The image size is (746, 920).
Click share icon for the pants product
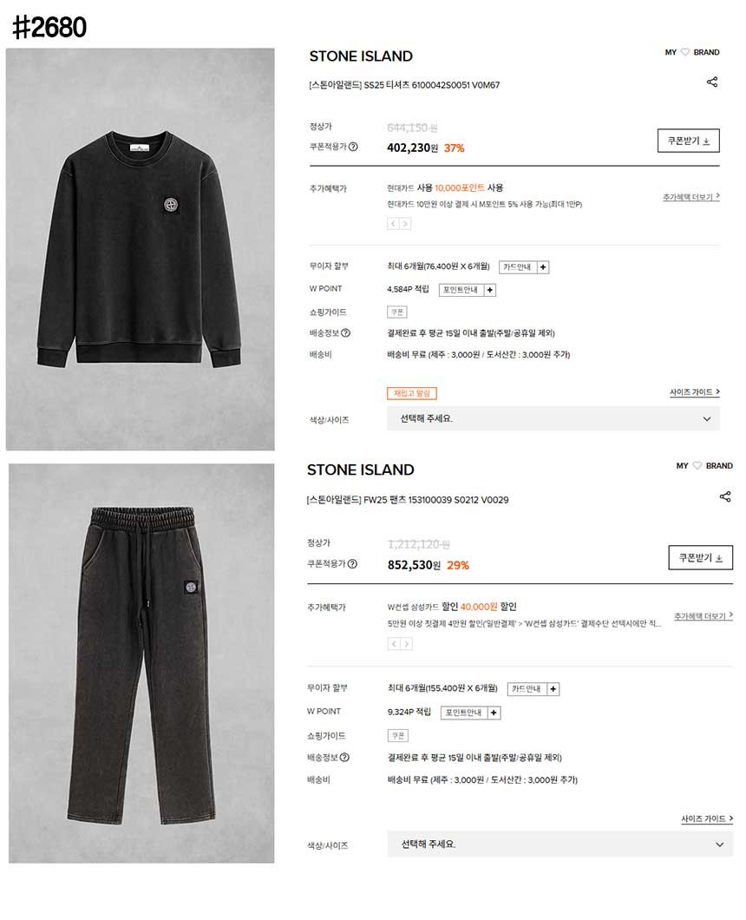pos(725,496)
